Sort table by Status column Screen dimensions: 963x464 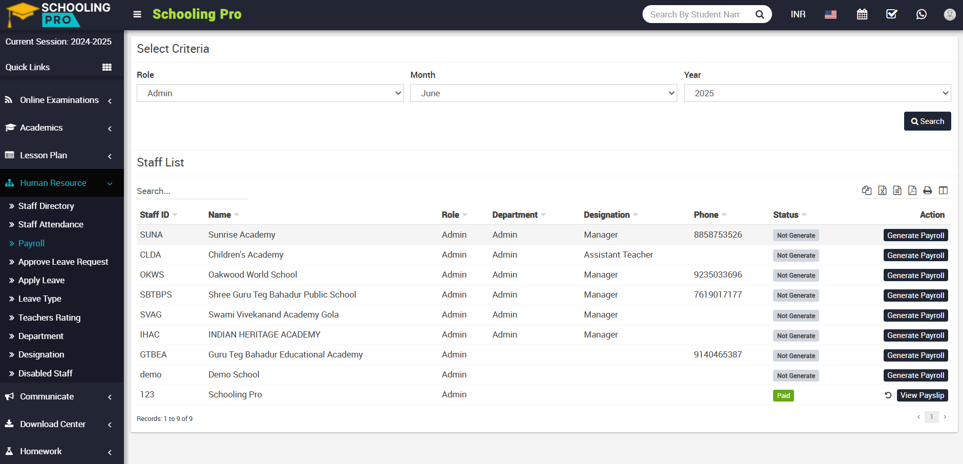tap(789, 215)
